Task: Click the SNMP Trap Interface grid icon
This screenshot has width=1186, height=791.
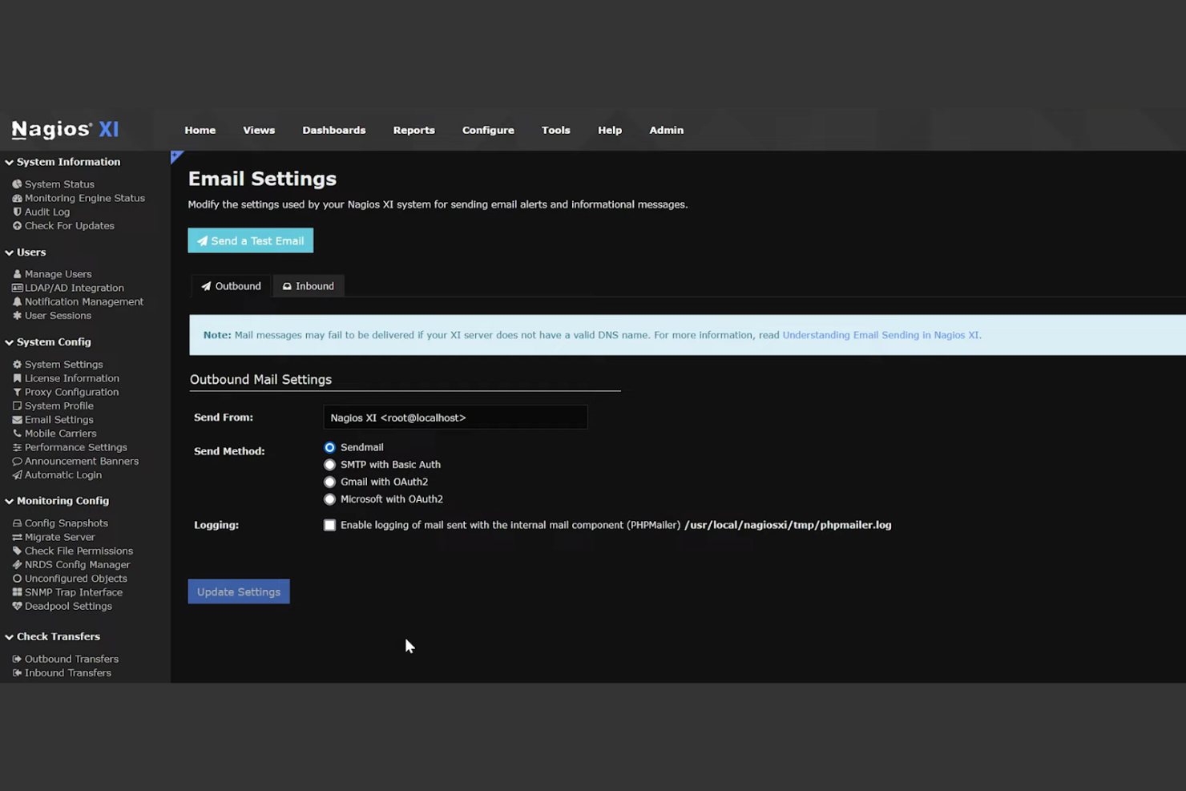Action: pyautogui.click(x=17, y=592)
